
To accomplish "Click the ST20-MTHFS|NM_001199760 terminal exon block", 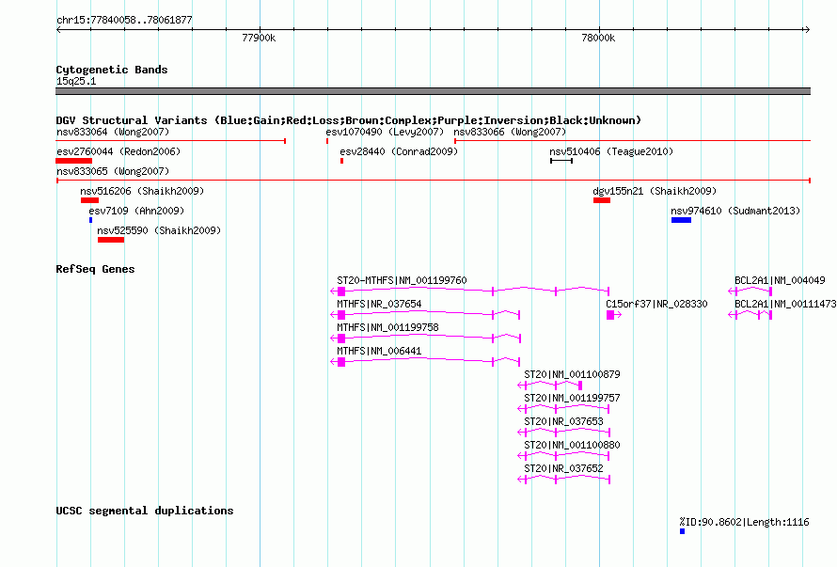I will pyautogui.click(x=341, y=291).
